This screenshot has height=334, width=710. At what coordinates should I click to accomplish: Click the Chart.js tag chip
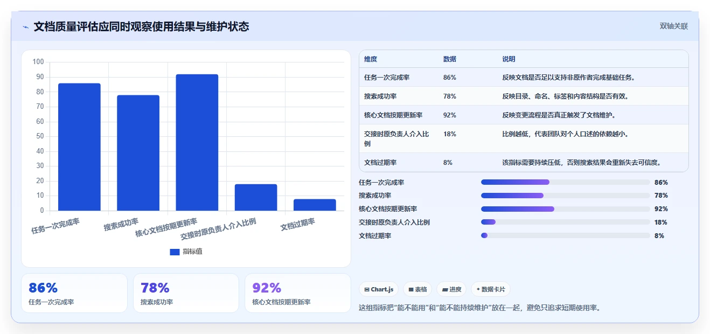(x=379, y=289)
